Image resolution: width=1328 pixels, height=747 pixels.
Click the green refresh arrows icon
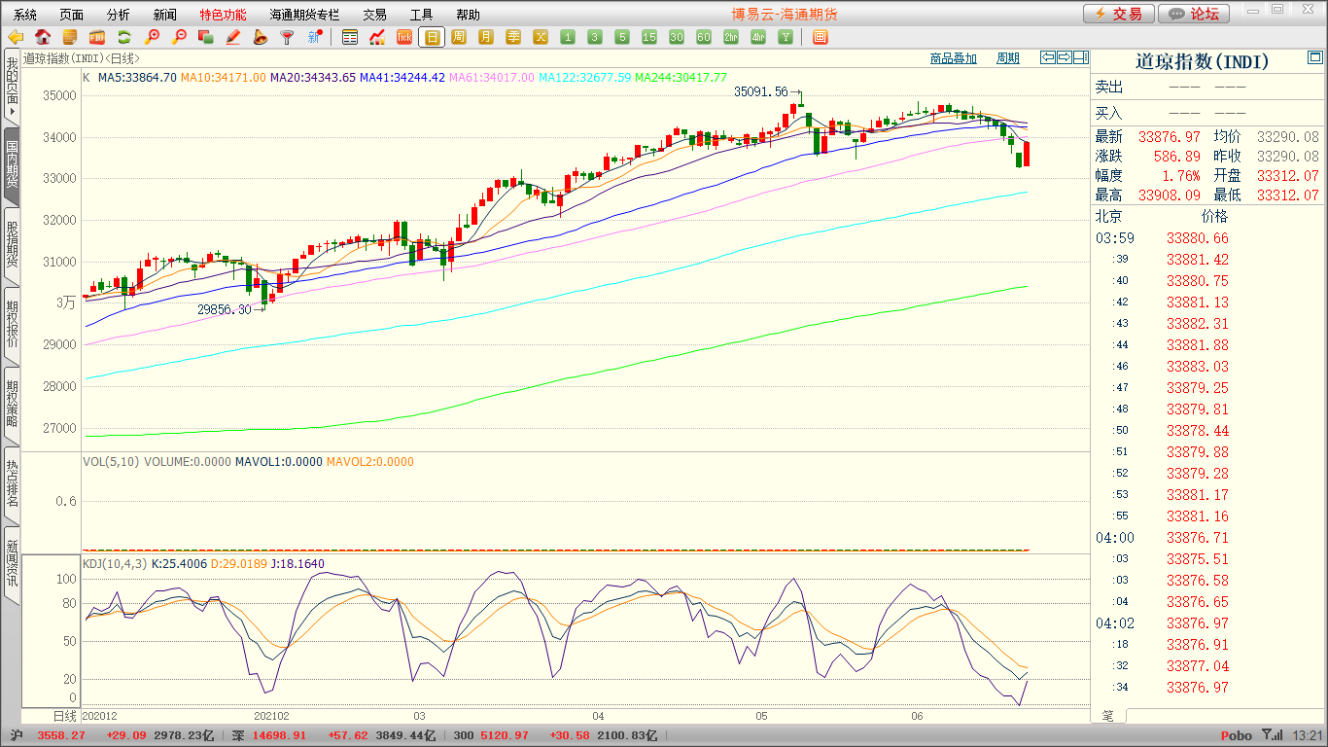pyautogui.click(x=124, y=37)
